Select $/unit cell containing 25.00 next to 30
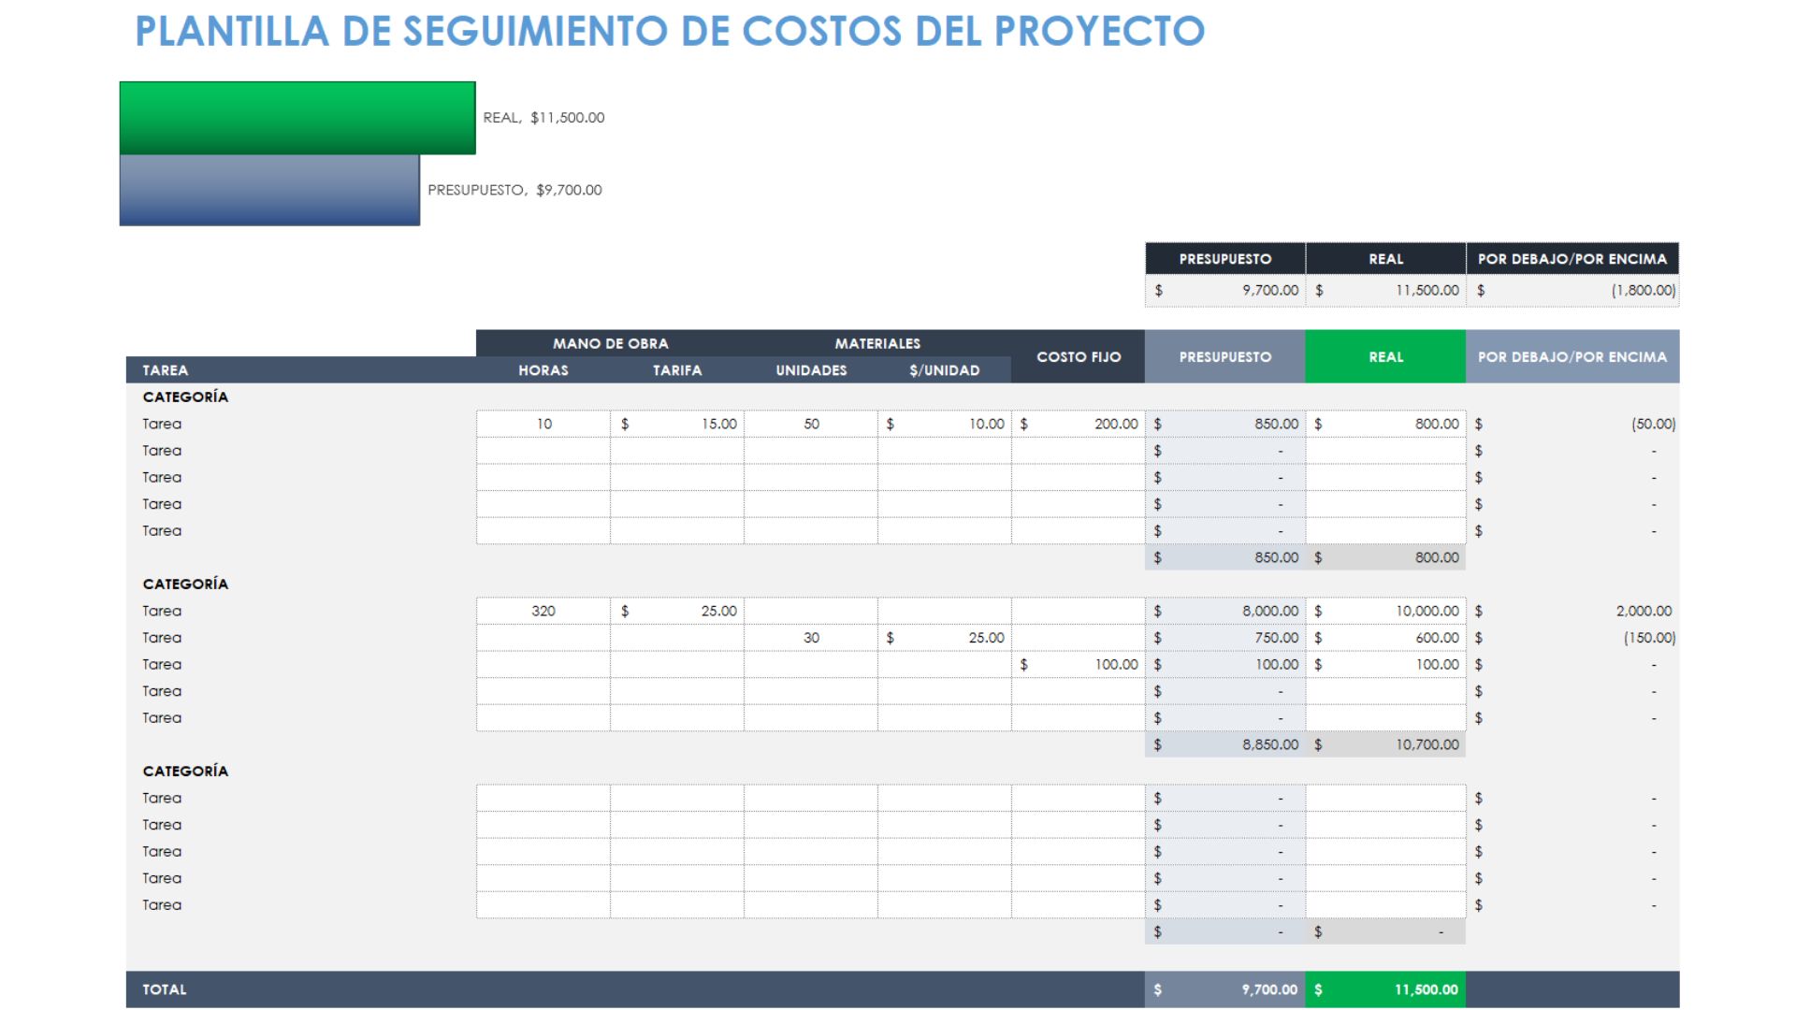Viewport: 1796px width, 1010px height. (x=945, y=638)
